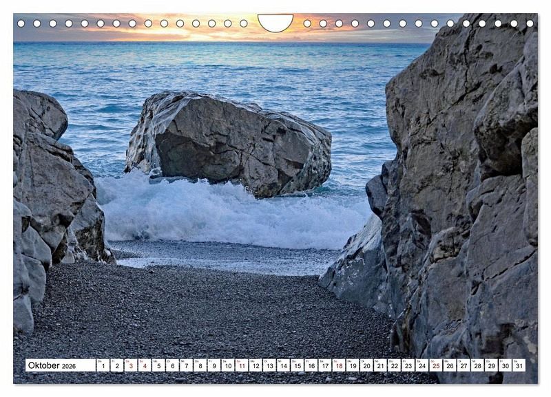This screenshot has height=397, width=551.
Task: Click day 28 in the date row
Action: pyautogui.click(x=477, y=365)
